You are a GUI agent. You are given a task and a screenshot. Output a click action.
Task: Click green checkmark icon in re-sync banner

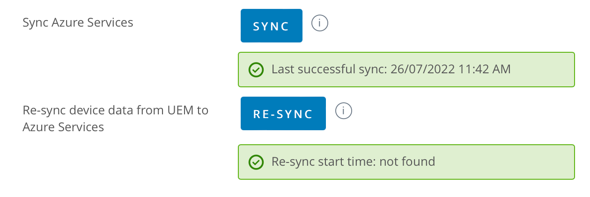tap(256, 162)
